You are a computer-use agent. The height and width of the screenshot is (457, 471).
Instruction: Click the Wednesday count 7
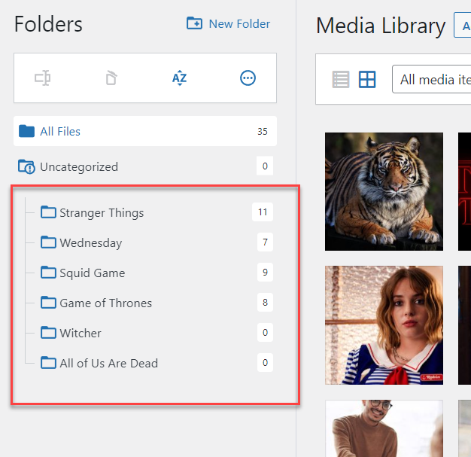pyautogui.click(x=265, y=242)
